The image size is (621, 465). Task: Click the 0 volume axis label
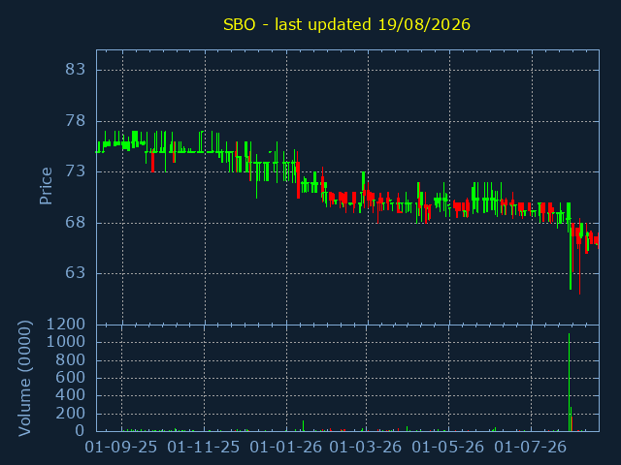pyautogui.click(x=80, y=430)
